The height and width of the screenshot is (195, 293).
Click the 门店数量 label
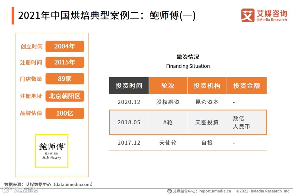tap(31, 79)
